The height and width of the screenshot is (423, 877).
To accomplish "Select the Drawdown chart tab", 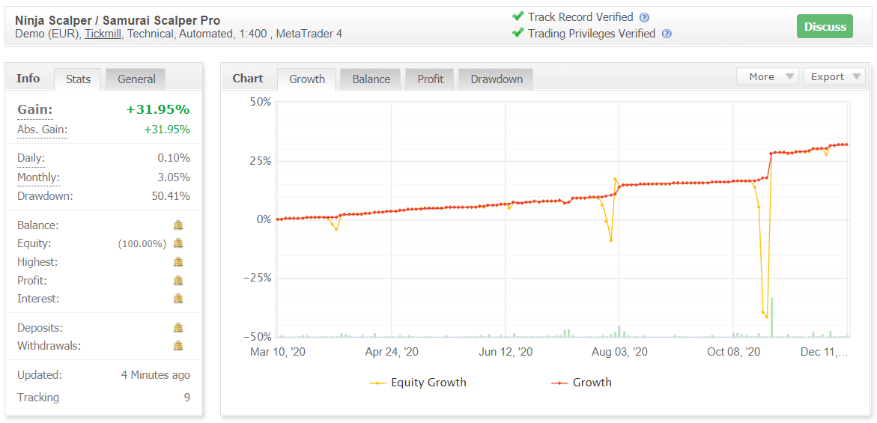I will click(496, 79).
